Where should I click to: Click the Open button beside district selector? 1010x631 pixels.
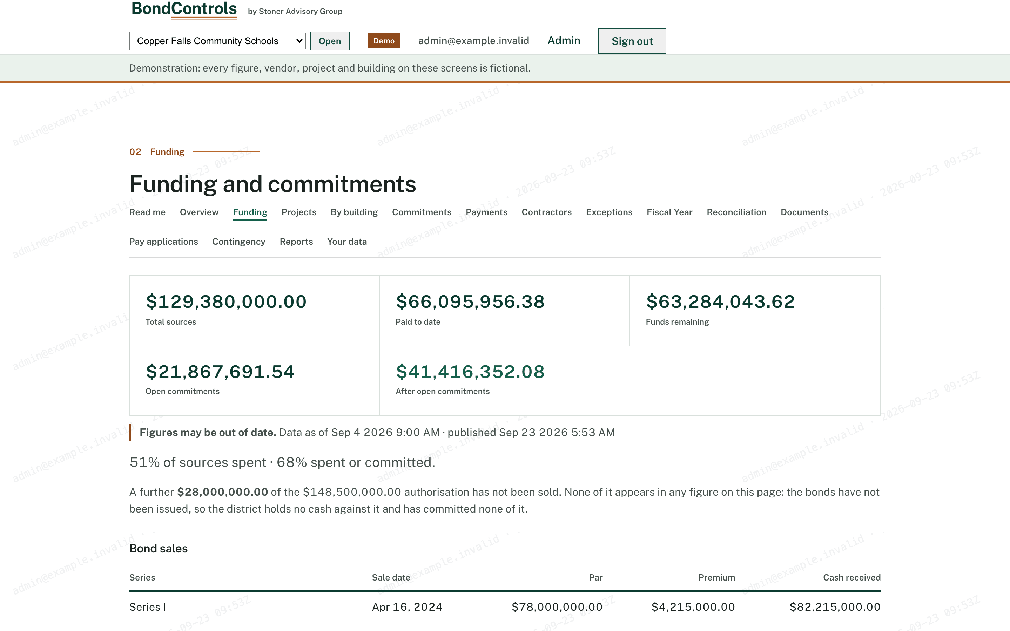pos(330,41)
